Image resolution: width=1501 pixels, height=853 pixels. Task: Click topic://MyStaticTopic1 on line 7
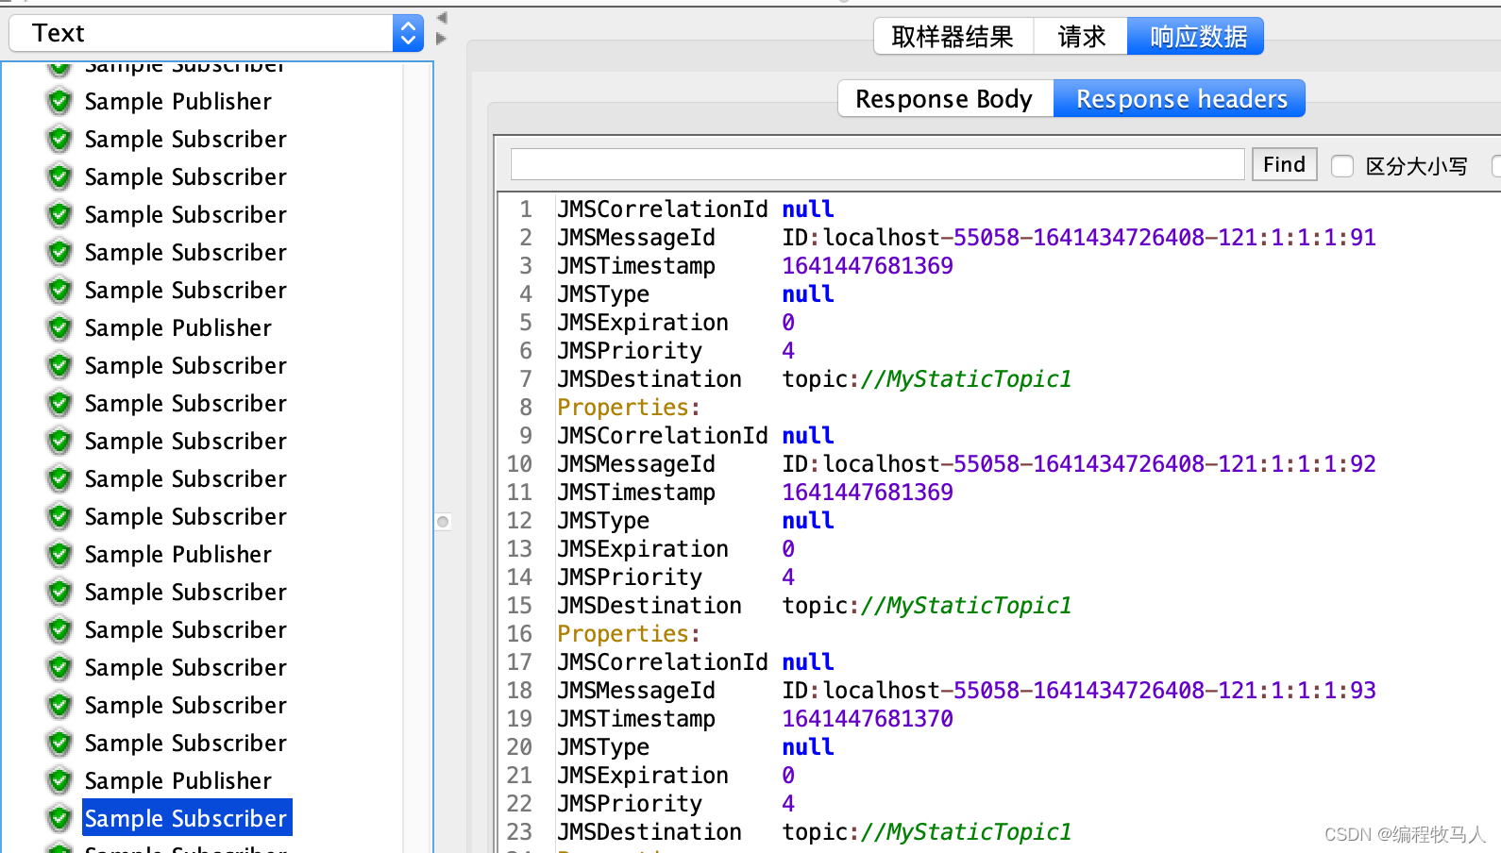pos(927,378)
